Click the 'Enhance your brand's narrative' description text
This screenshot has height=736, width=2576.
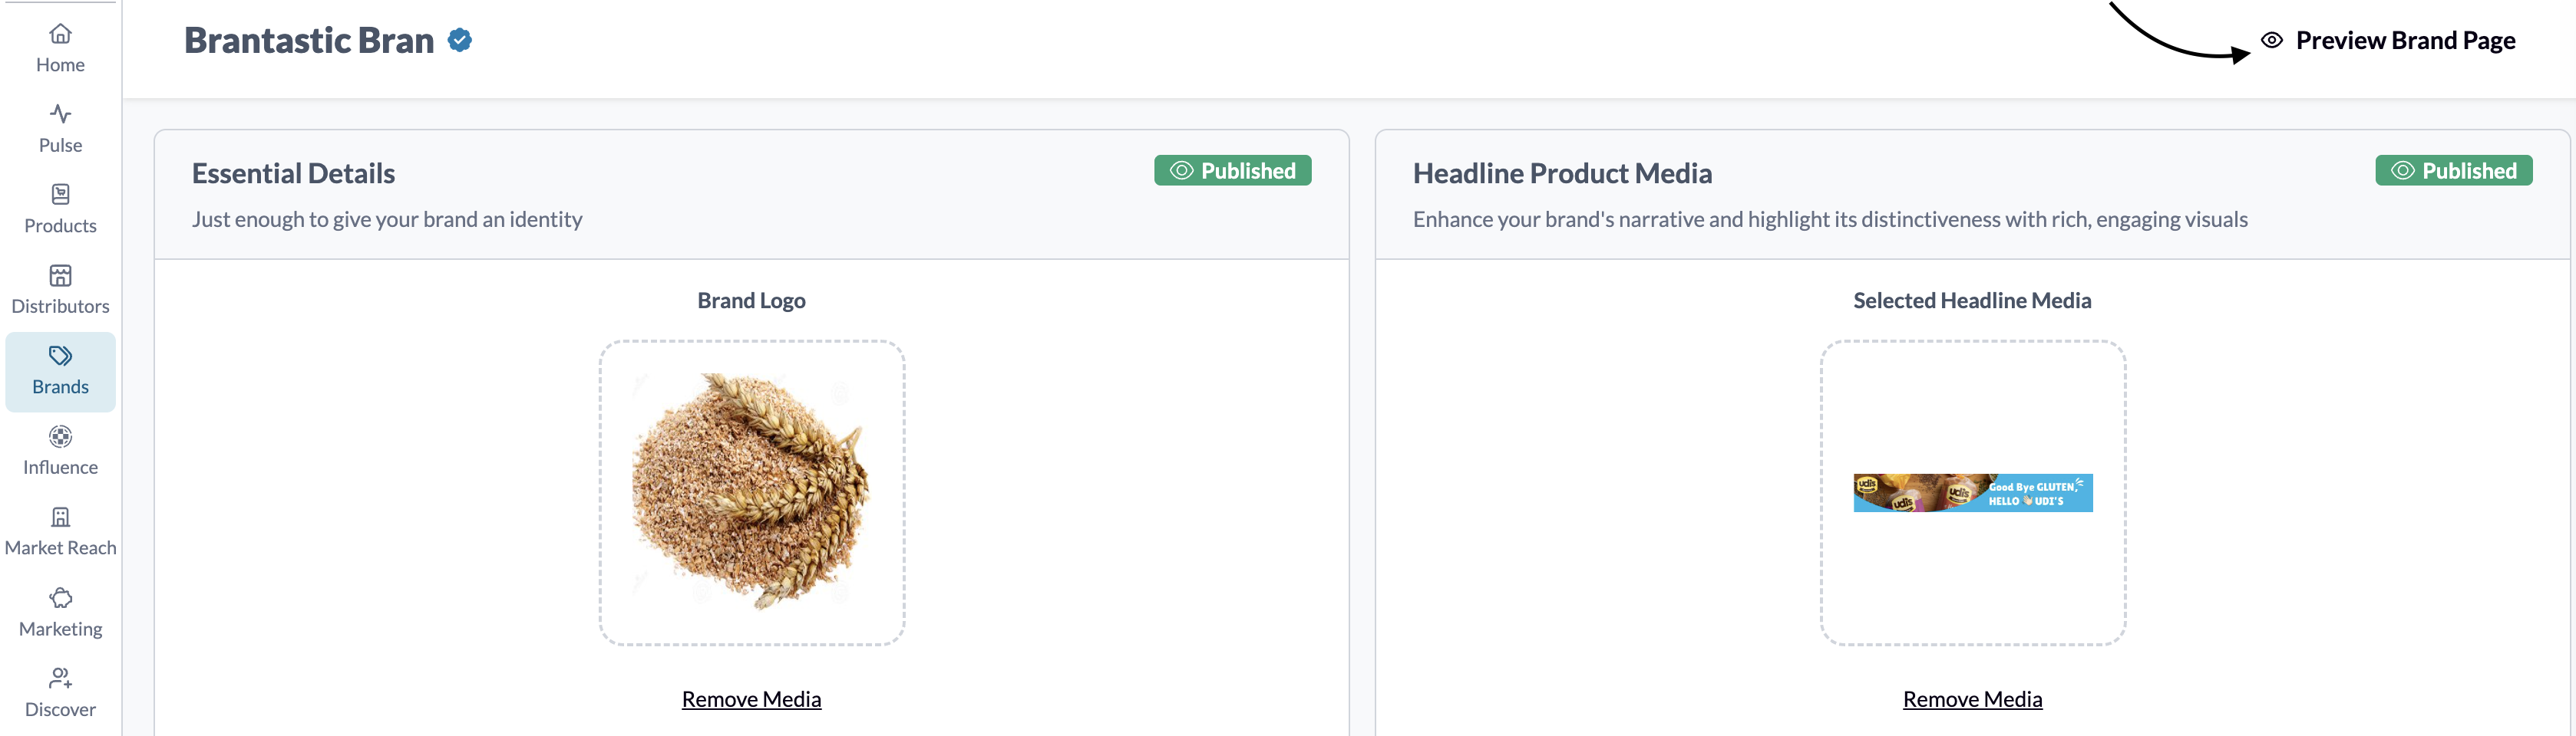tap(1830, 220)
